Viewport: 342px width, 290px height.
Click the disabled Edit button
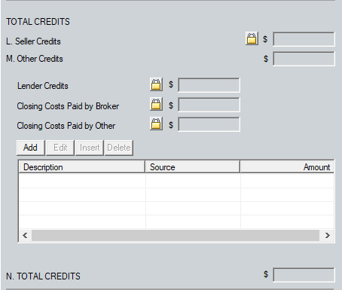pyautogui.click(x=60, y=148)
